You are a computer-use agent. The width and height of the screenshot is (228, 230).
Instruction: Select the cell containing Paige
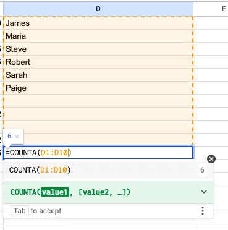pyautogui.click(x=98, y=88)
